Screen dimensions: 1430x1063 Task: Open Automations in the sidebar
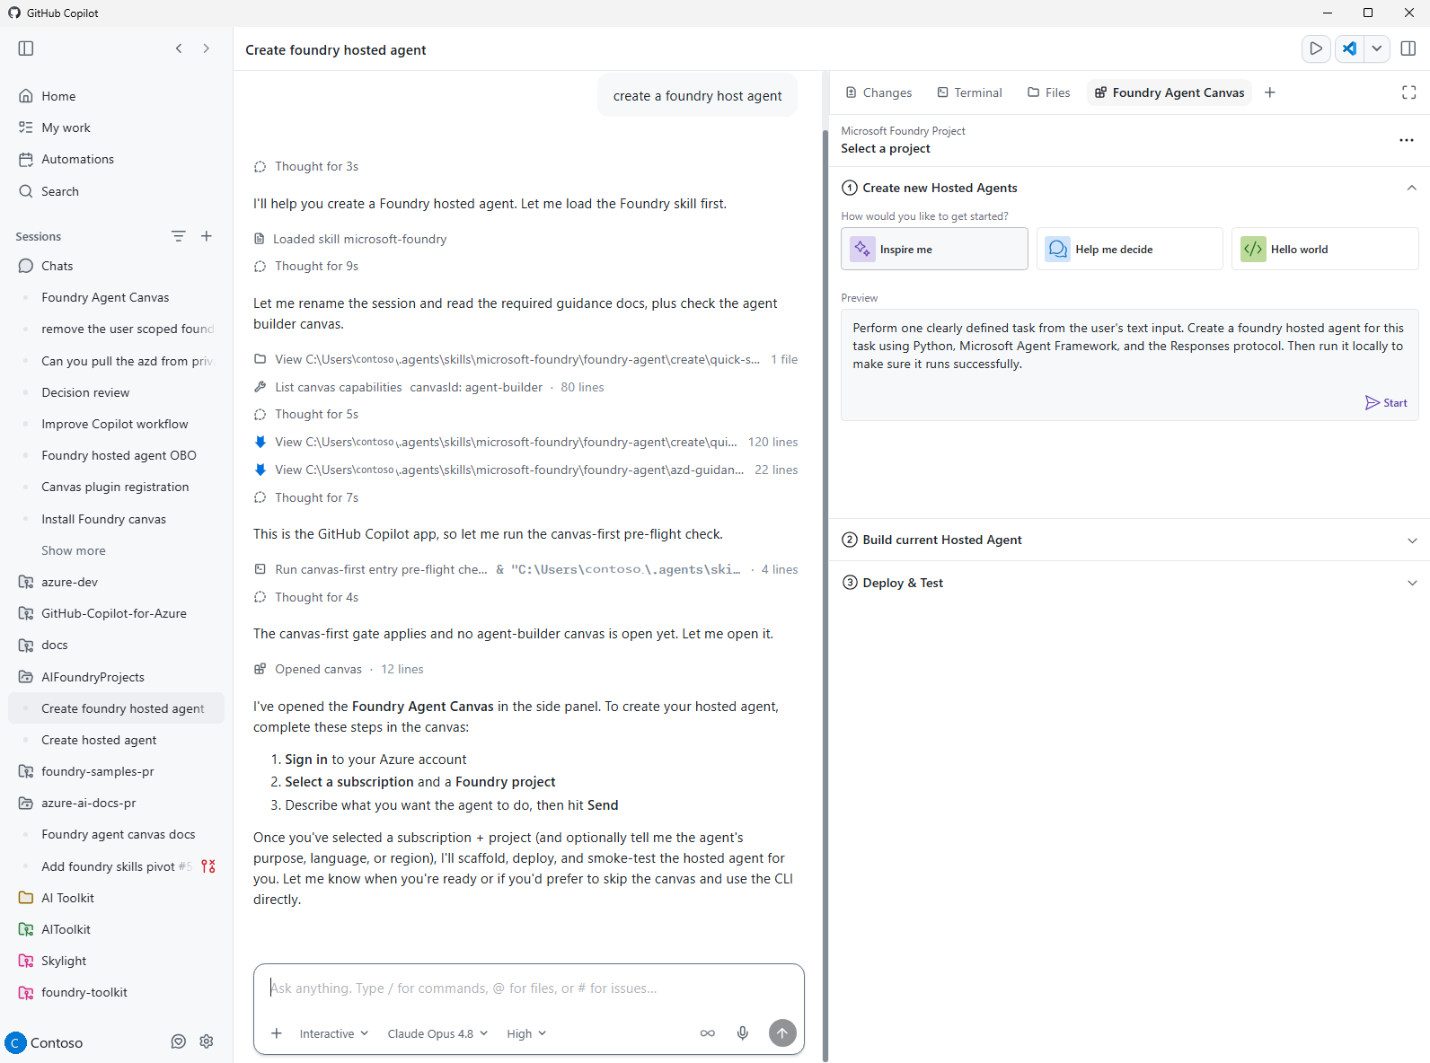(x=77, y=159)
